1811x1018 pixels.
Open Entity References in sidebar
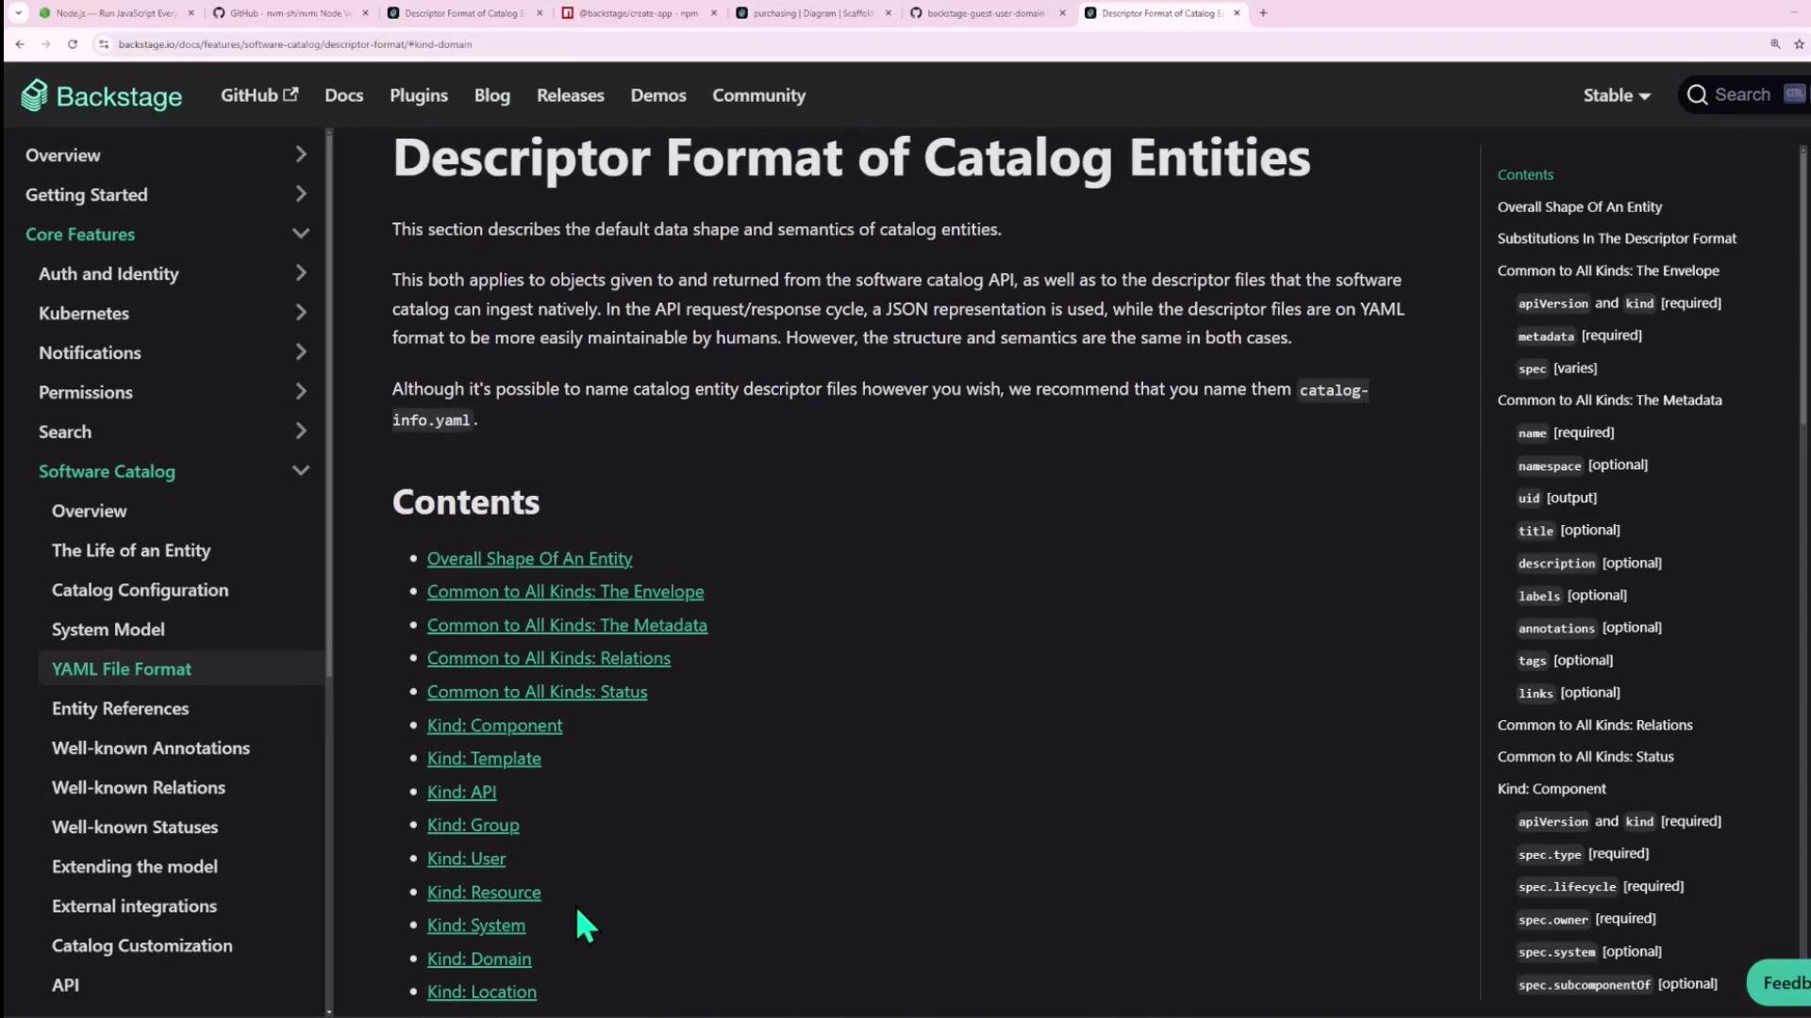tap(120, 709)
